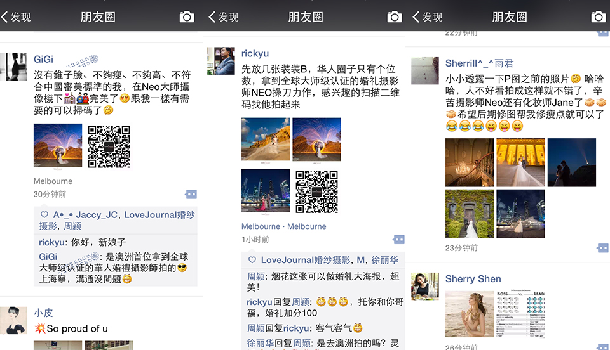This screenshot has width=610, height=350.
Task: View the steel-wool sparks photo in GiGi's post
Action: (x=58, y=146)
